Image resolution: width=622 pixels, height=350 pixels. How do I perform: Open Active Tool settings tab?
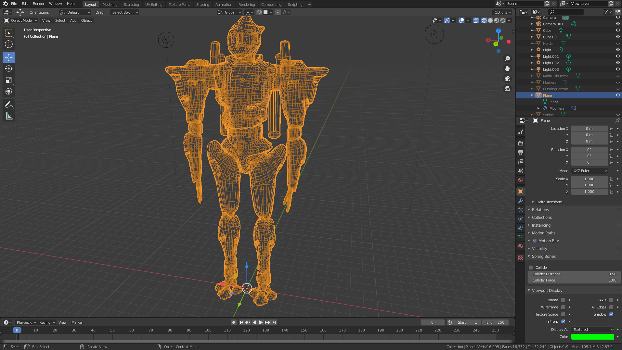point(521,132)
